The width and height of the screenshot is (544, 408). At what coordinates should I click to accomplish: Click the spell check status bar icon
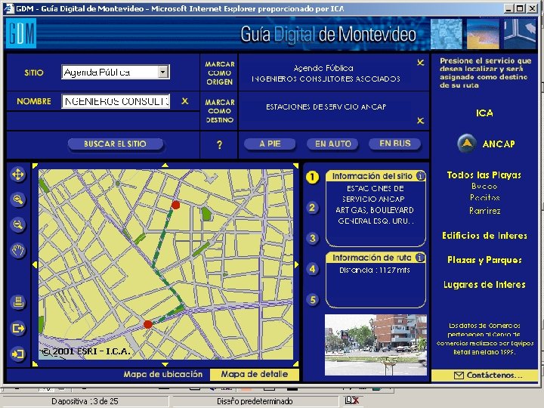pyautogui.click(x=351, y=400)
